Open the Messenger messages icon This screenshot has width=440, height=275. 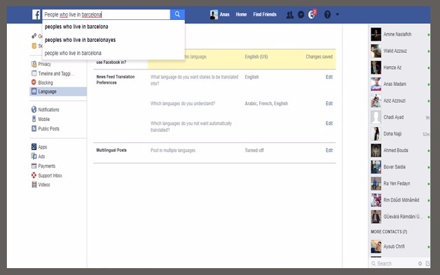(x=301, y=14)
